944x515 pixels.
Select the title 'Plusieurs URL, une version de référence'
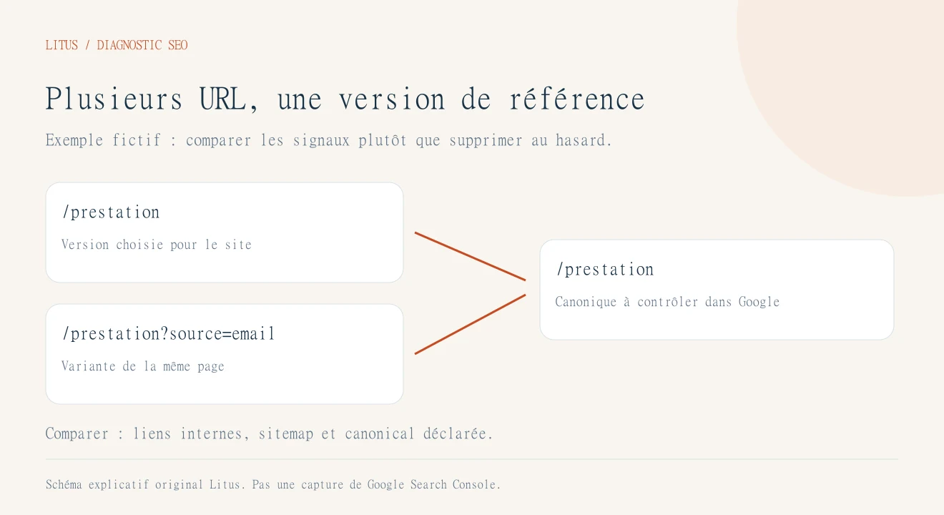point(345,99)
